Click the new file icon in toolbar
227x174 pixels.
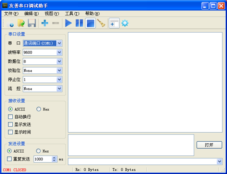click(10, 23)
